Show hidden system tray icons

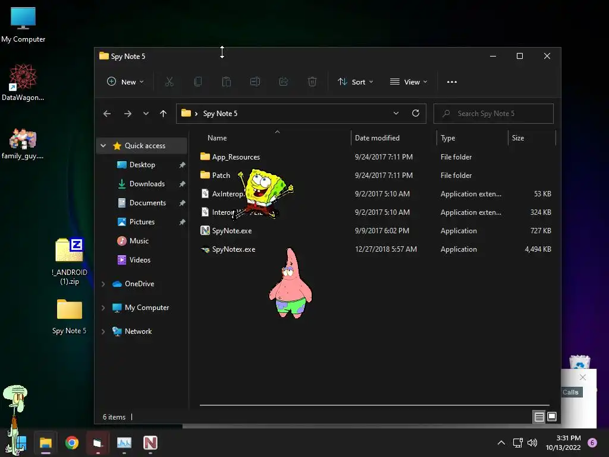pos(501,443)
